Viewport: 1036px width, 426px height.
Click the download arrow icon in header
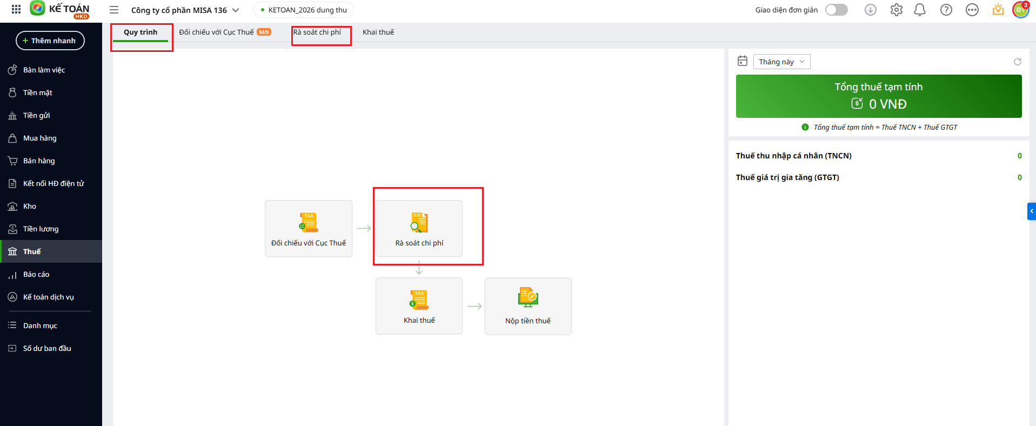click(x=870, y=10)
